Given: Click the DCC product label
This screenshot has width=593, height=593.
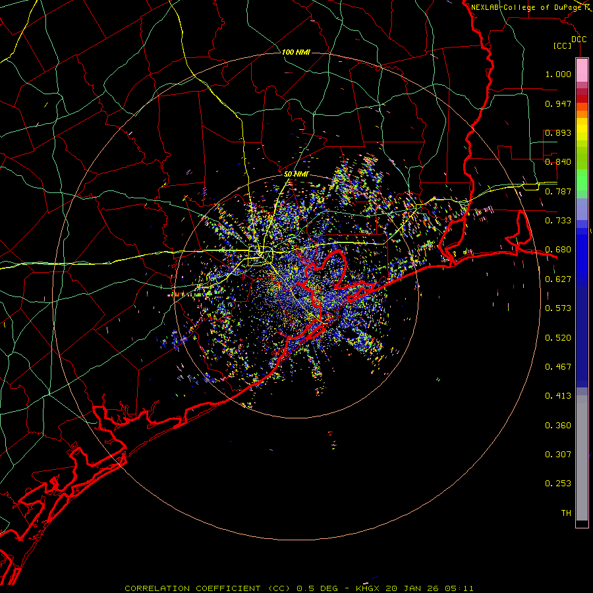Looking at the screenshot, I should click(579, 40).
